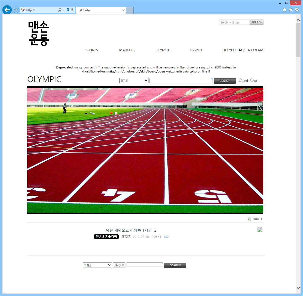The image size is (303, 296).
Task: Open the DO YOU HAVE A DREAM menu
Action: click(x=243, y=50)
